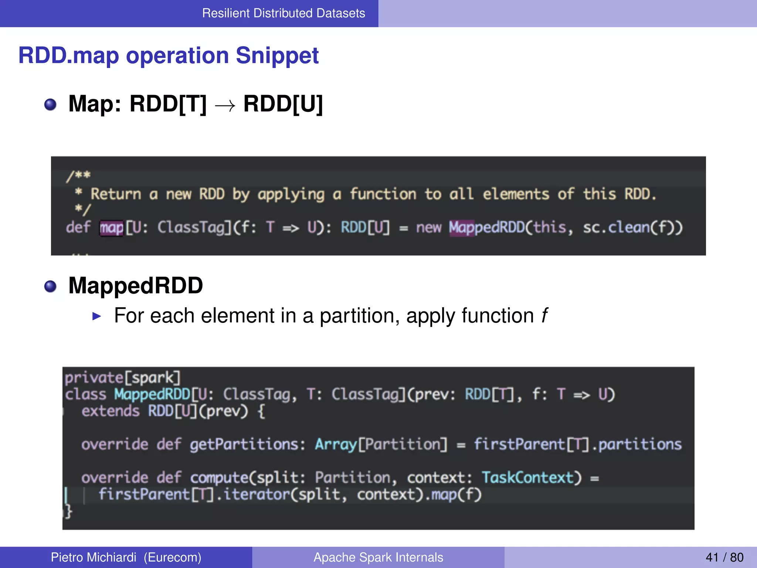The width and height of the screenshot is (757, 568).
Task: Click 'getPartitions' method name in code
Action: [245, 444]
